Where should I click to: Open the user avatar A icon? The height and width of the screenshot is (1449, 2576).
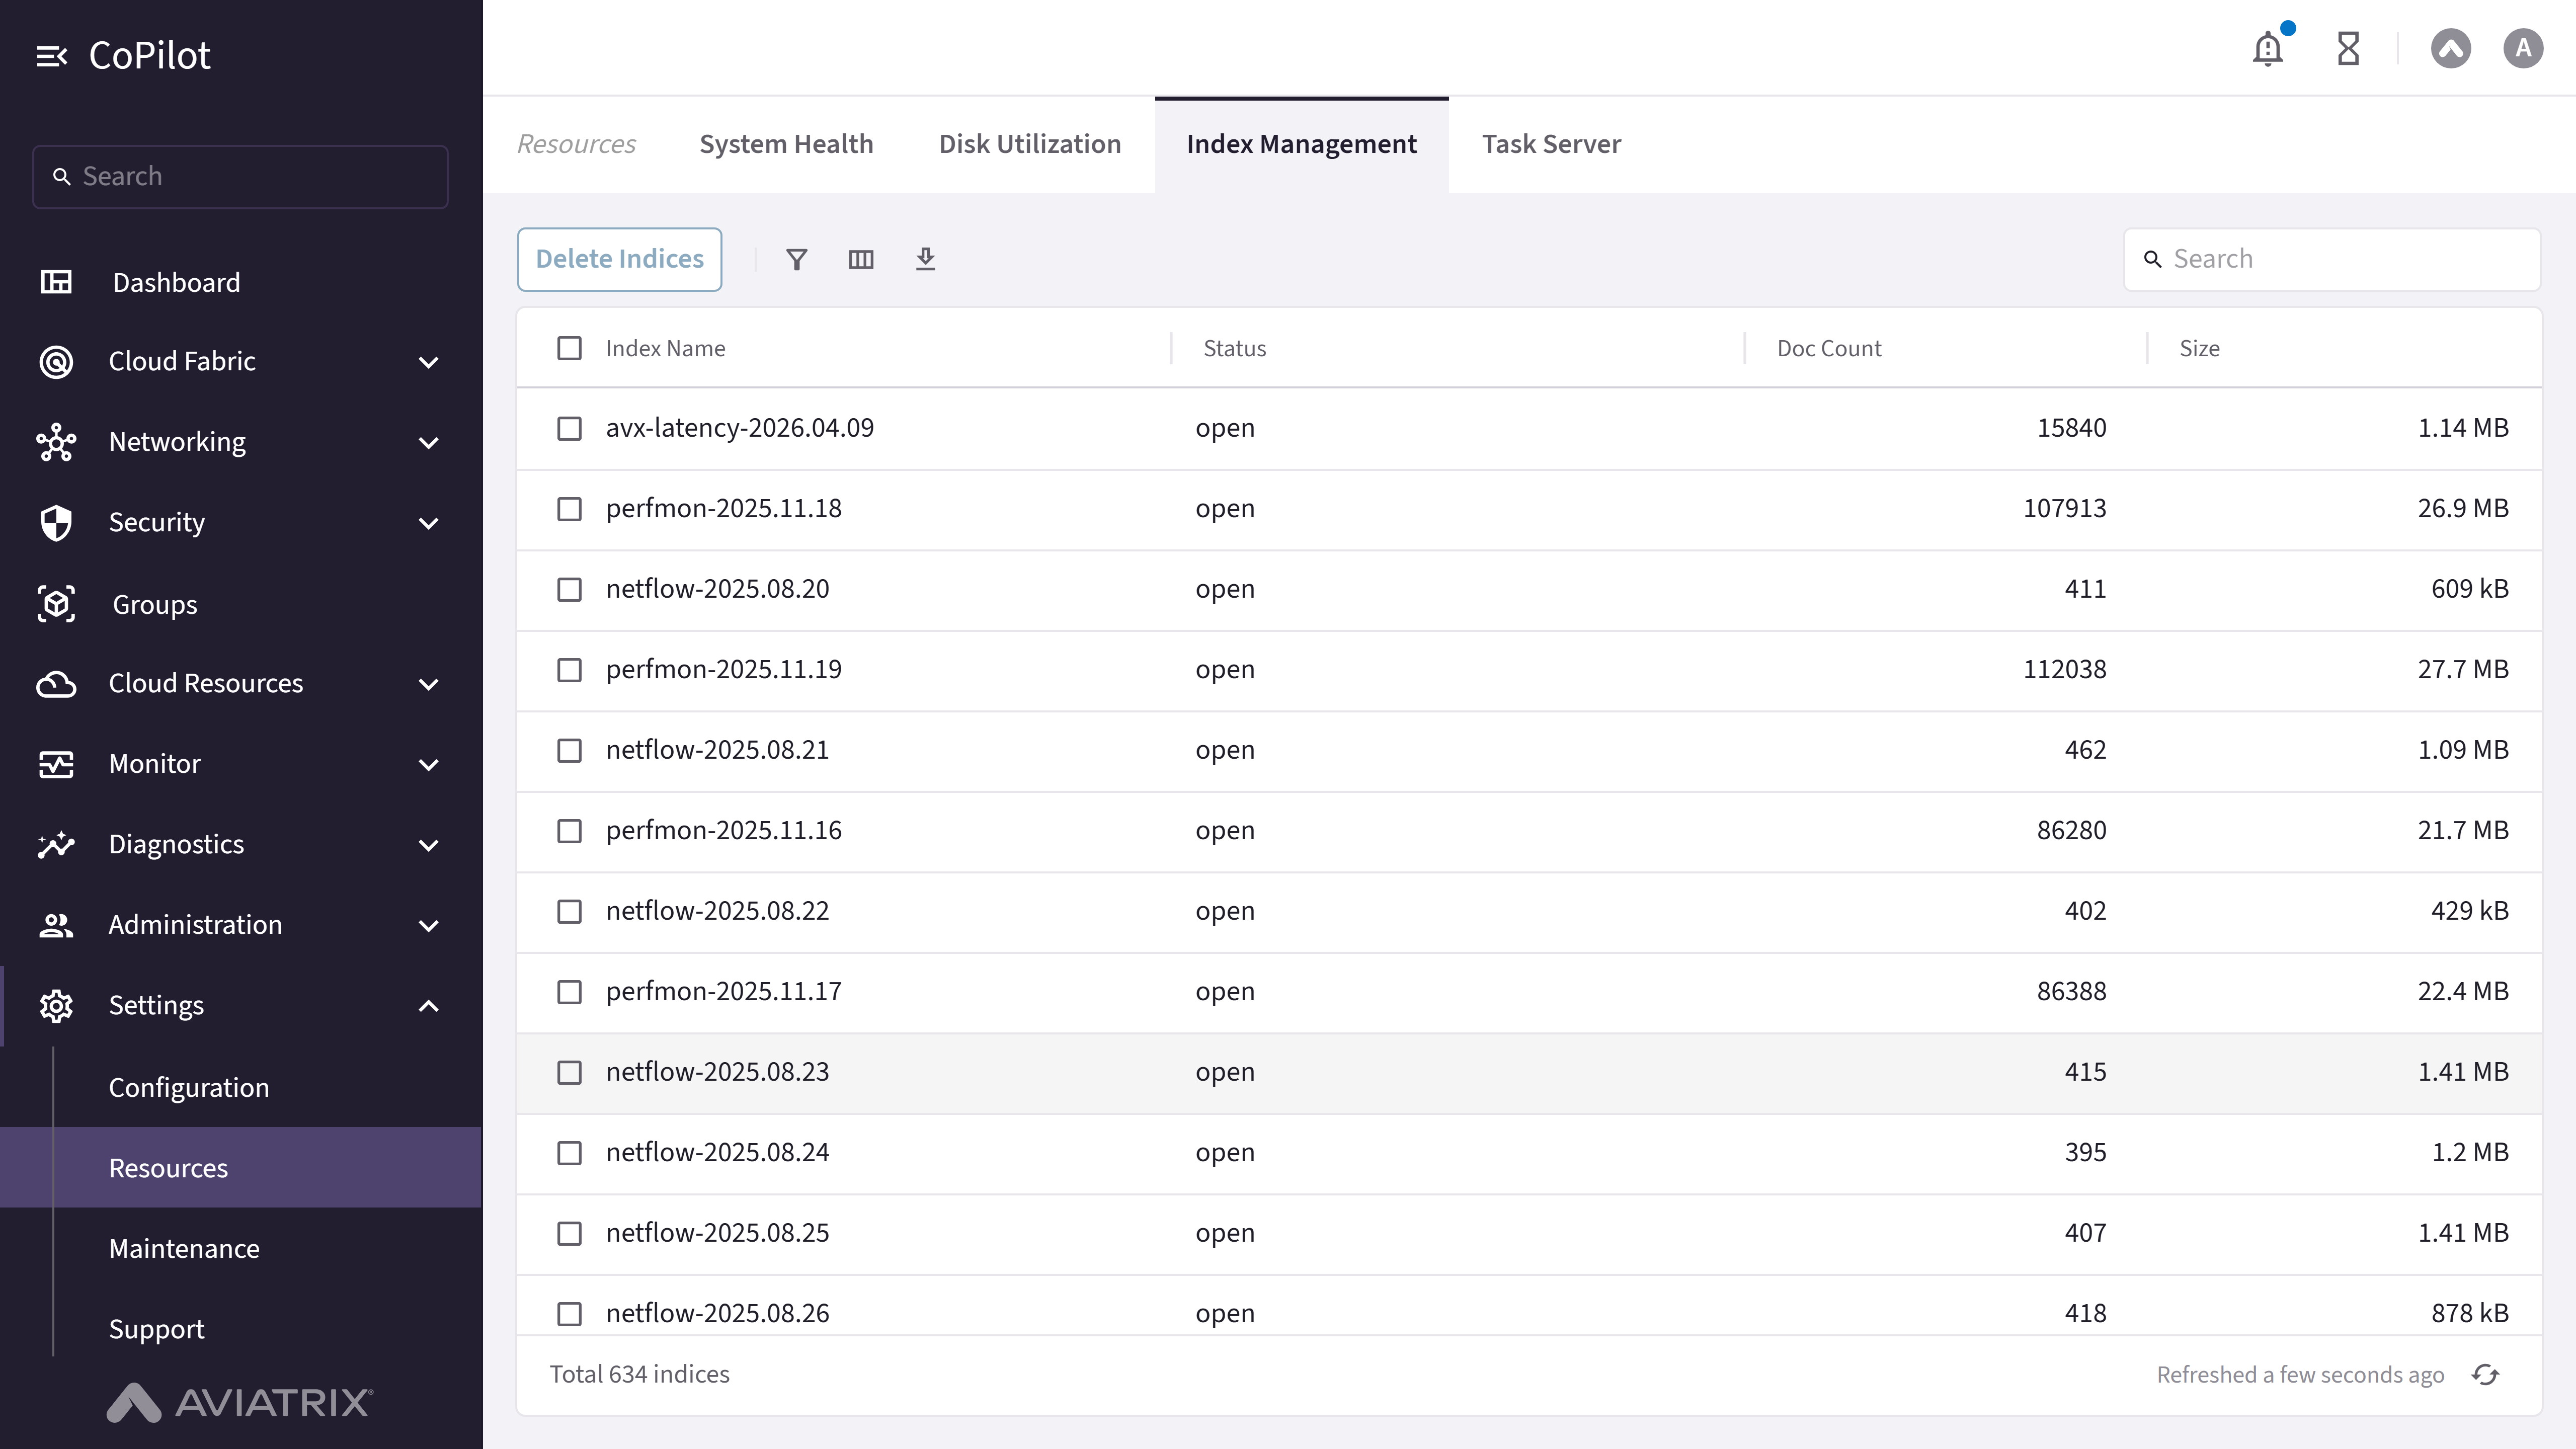pos(2523,48)
